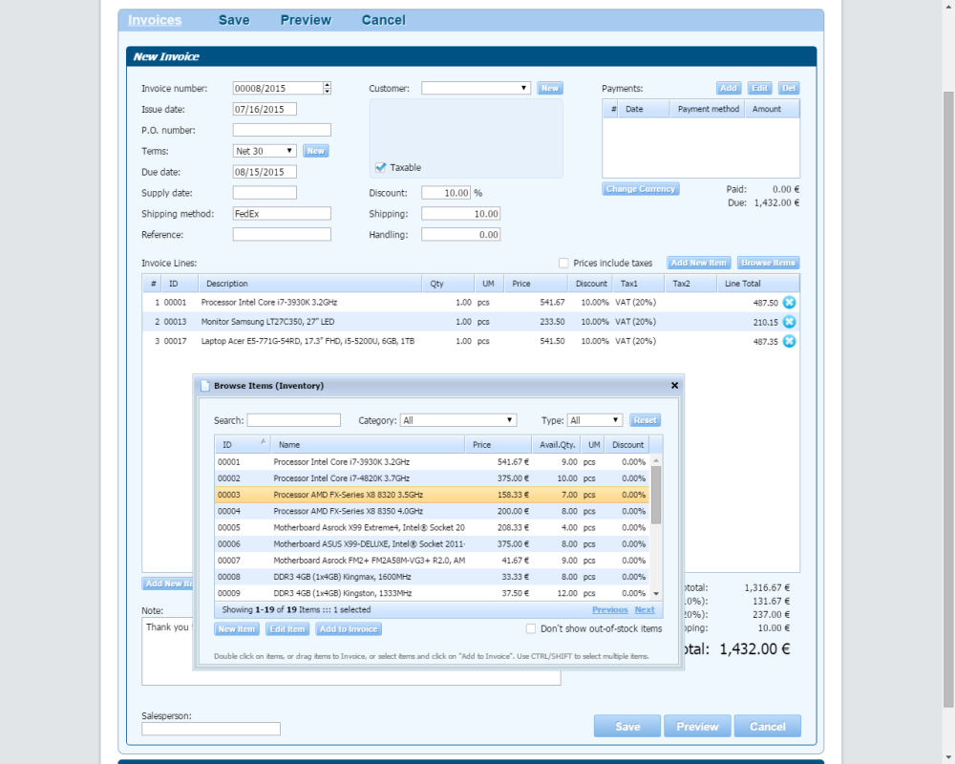Close the Browse Items dialog
The height and width of the screenshot is (764, 955).
[674, 386]
